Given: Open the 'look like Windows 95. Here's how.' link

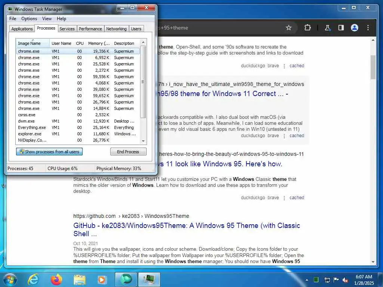Looking at the screenshot, I should (x=220, y=164).
